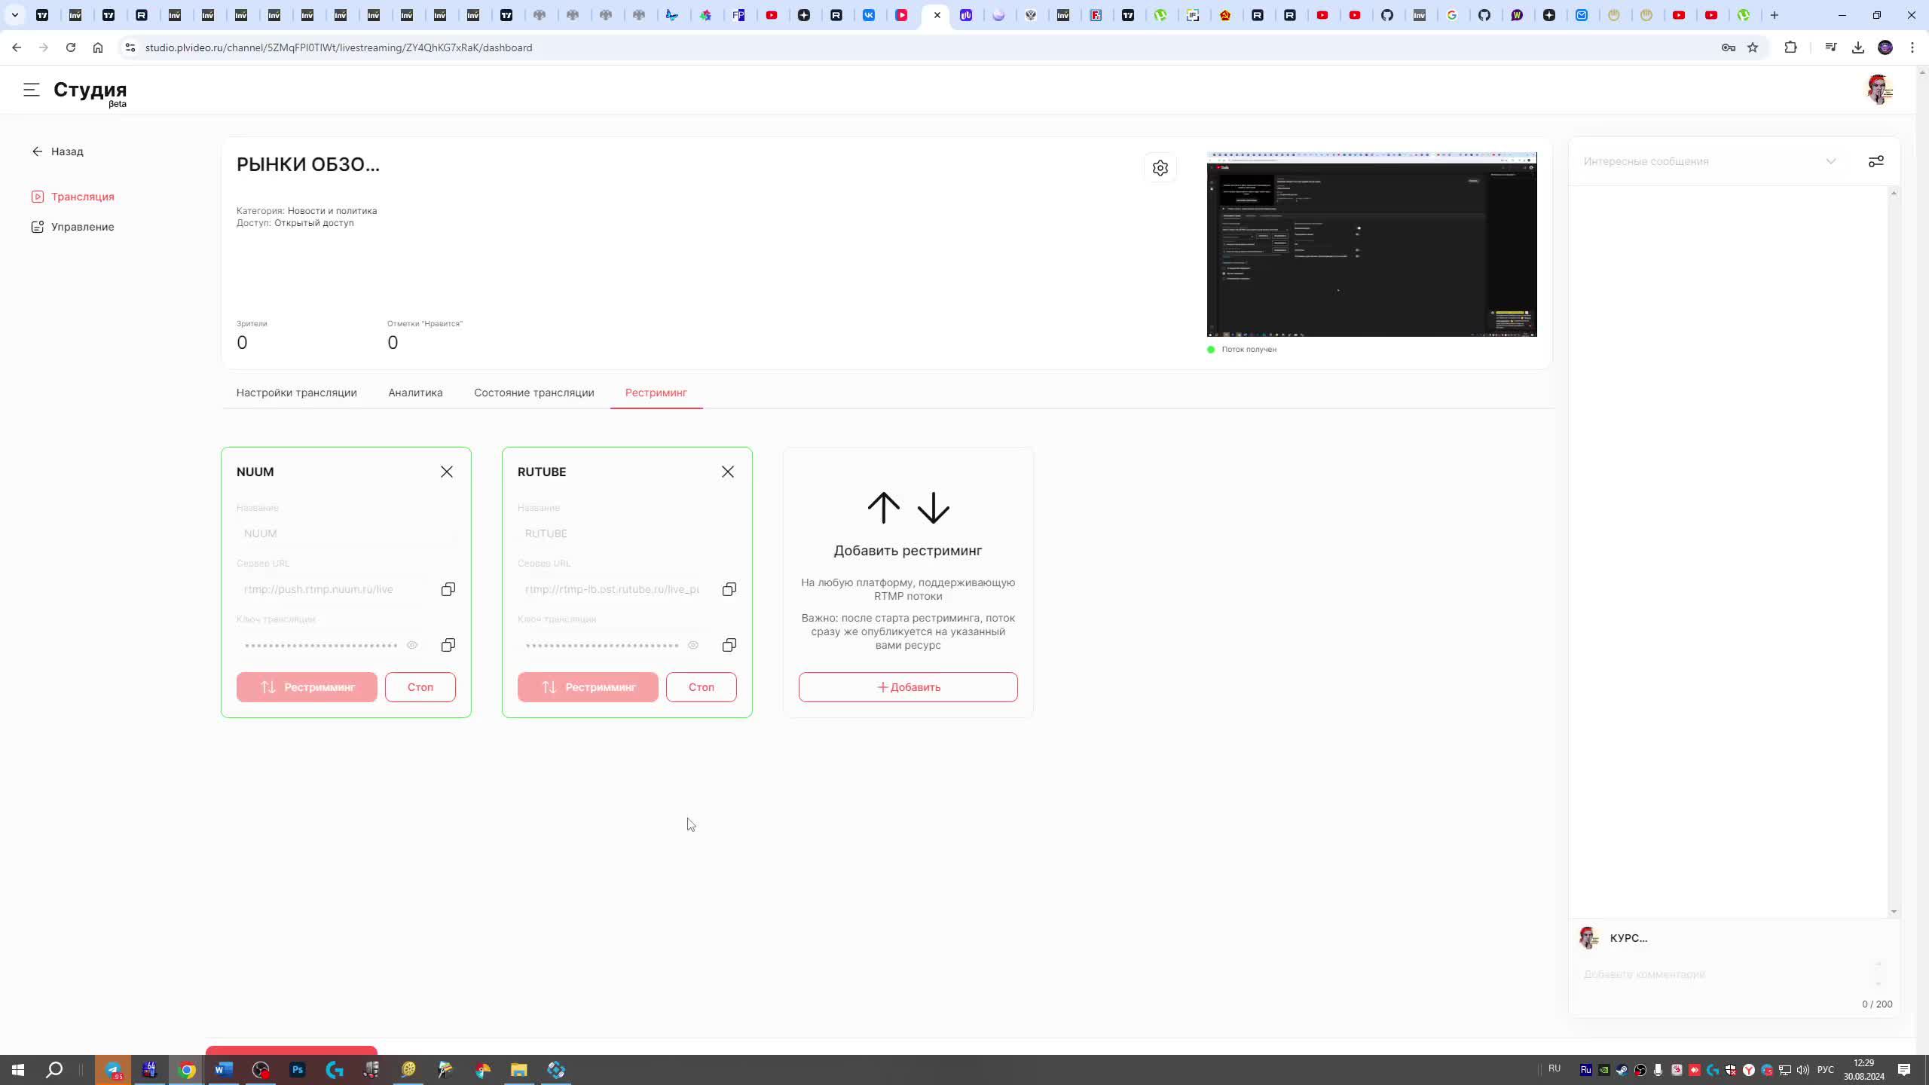Viewport: 1929px width, 1085px height.
Task: Open chat filter settings icon
Action: click(x=1876, y=161)
